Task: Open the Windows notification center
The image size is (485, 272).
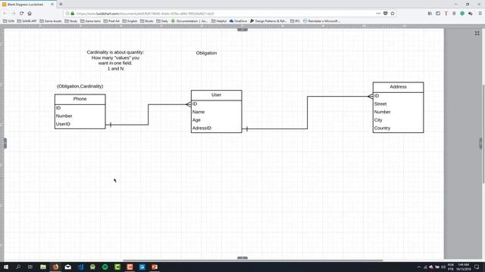Action: coord(477,267)
